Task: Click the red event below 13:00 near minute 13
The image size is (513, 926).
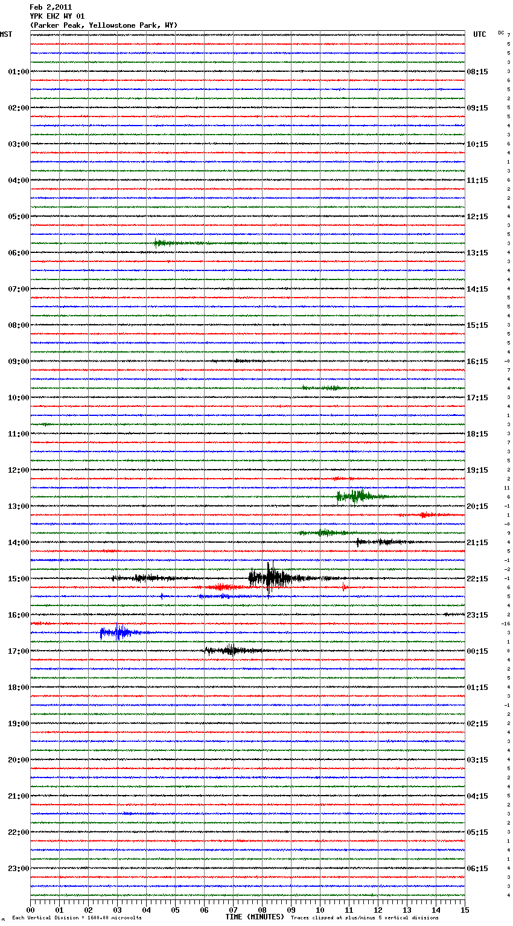Action: coord(425,515)
